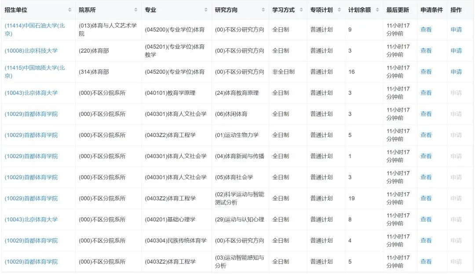Click greyed 申请 in the 民族传统体育学 row
Screen dimensions: 475x274
(456, 241)
